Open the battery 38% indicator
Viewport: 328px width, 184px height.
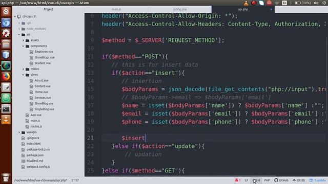tap(303, 3)
